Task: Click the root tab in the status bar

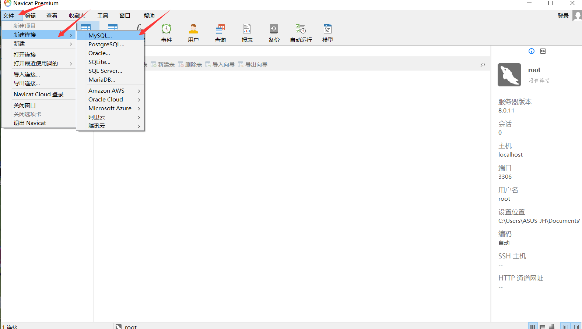Action: click(126, 326)
